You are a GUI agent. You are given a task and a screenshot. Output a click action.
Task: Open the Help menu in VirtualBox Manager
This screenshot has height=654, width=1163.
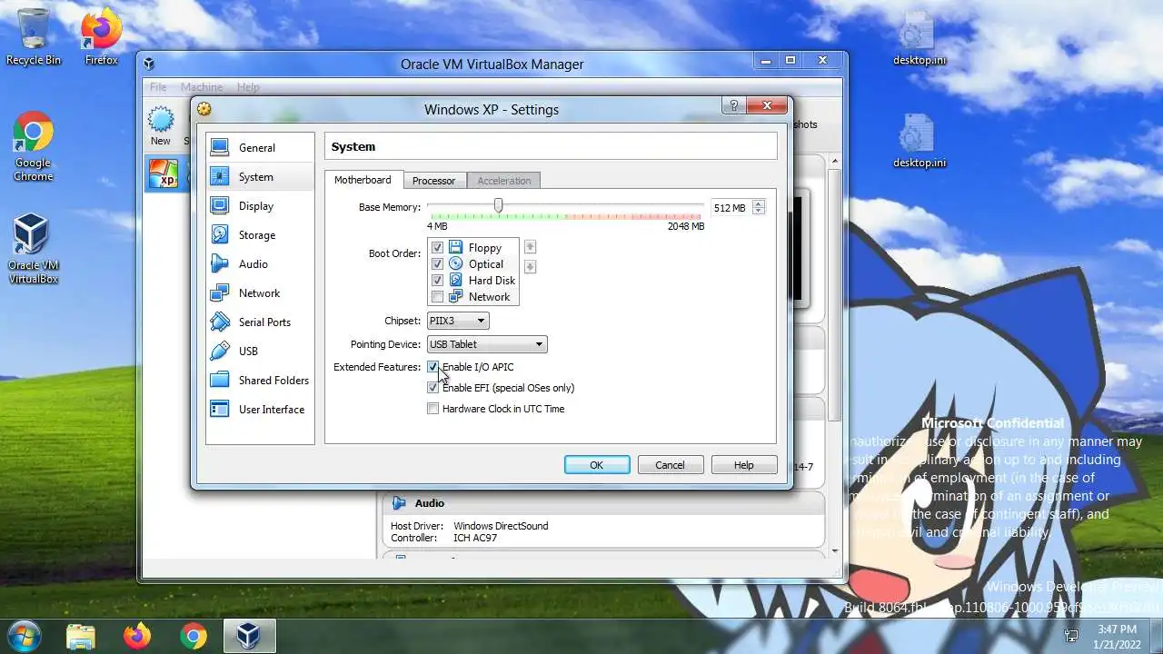[x=248, y=87]
